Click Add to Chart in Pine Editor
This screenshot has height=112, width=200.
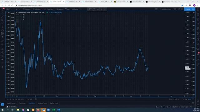175,107
